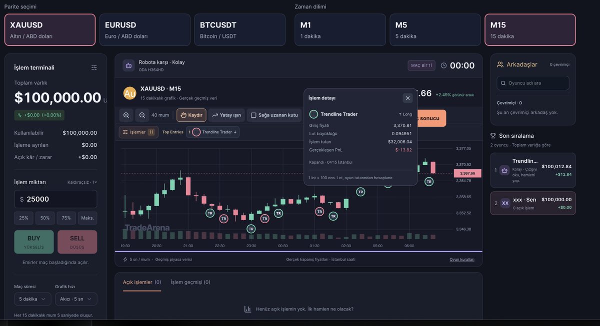Choose the M15 fifteen-minute timeframe
This screenshot has height=326, width=600.
click(x=530, y=30)
